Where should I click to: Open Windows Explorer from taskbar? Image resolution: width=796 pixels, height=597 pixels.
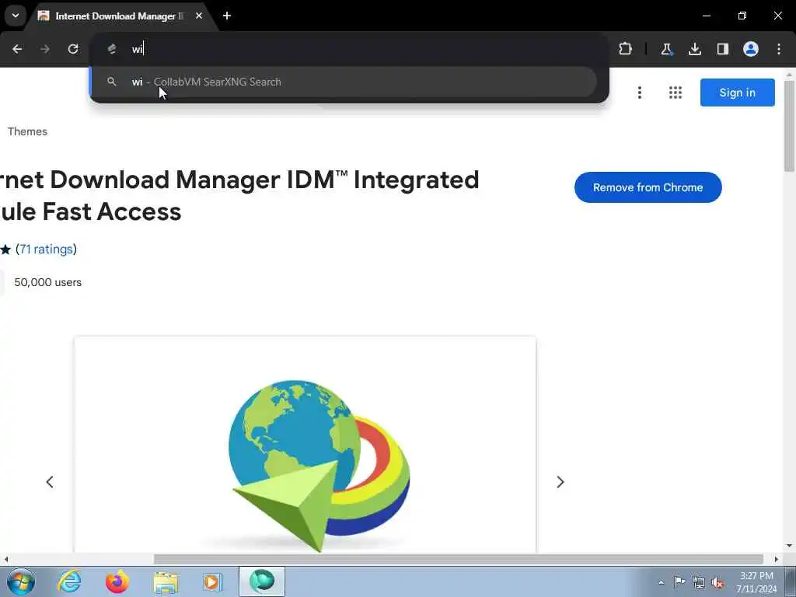coord(166,582)
